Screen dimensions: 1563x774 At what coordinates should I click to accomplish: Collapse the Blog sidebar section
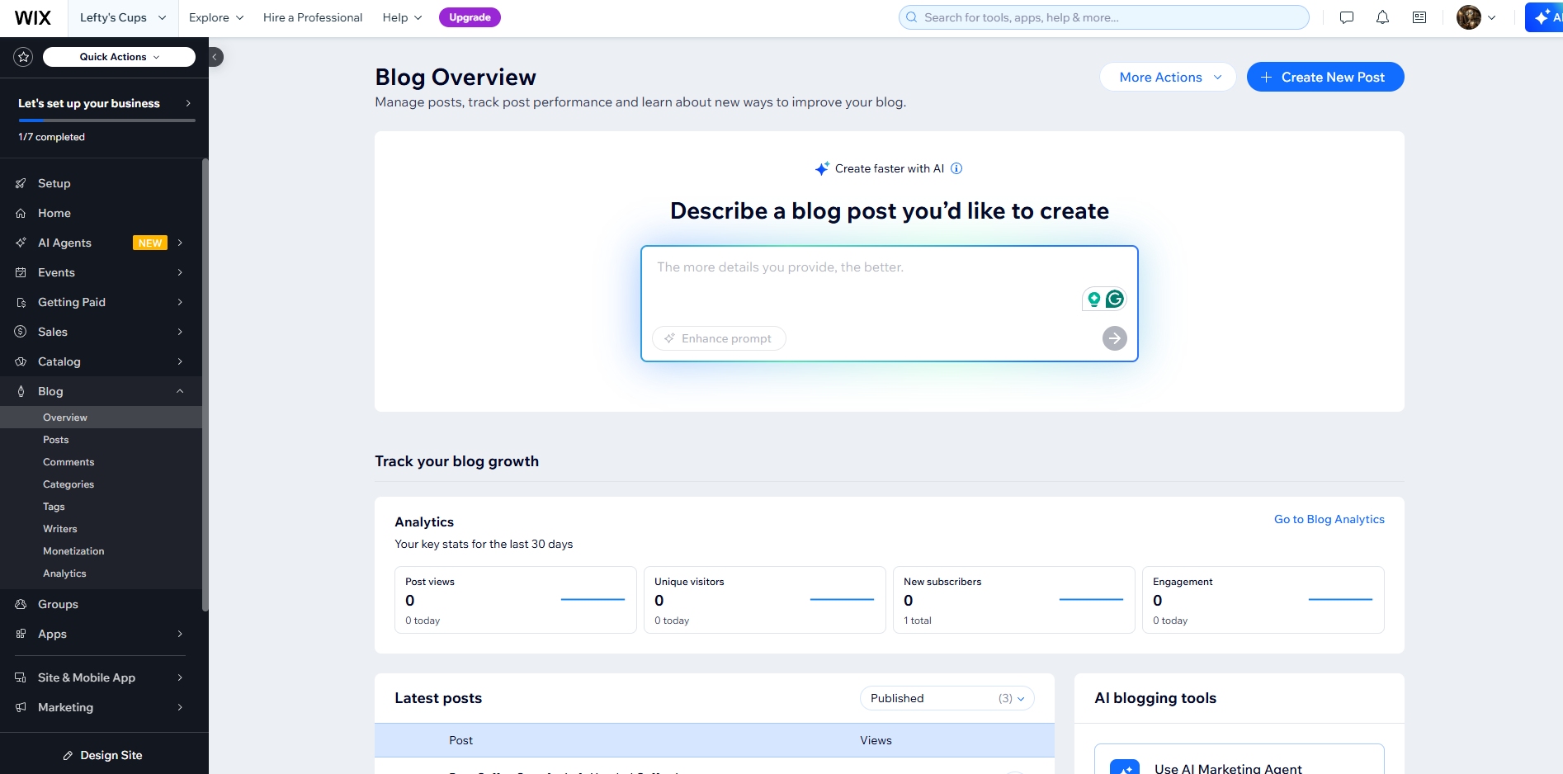click(180, 391)
